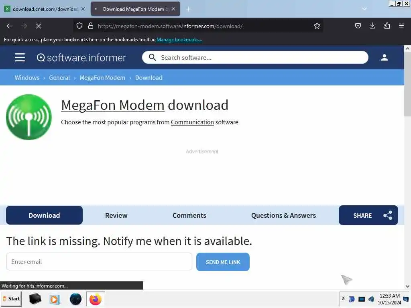Open the extensions puzzle icon
This screenshot has height=308, width=411.
tap(387, 26)
